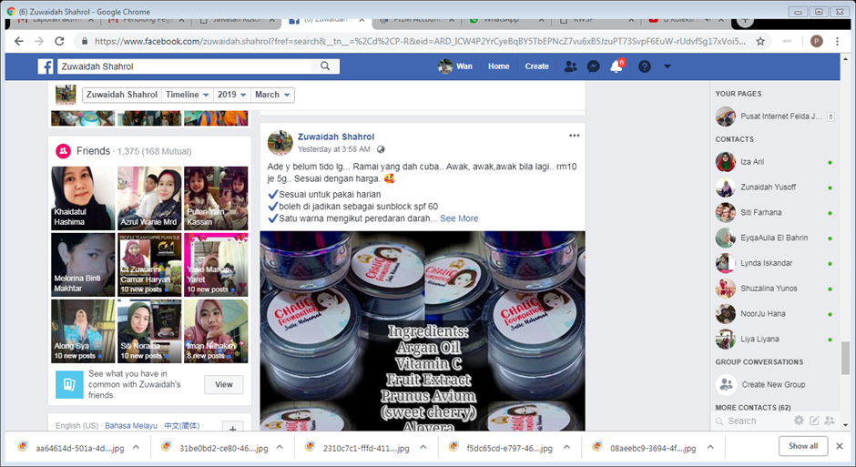
Task: Click Create New Group icon
Action: [x=726, y=385]
